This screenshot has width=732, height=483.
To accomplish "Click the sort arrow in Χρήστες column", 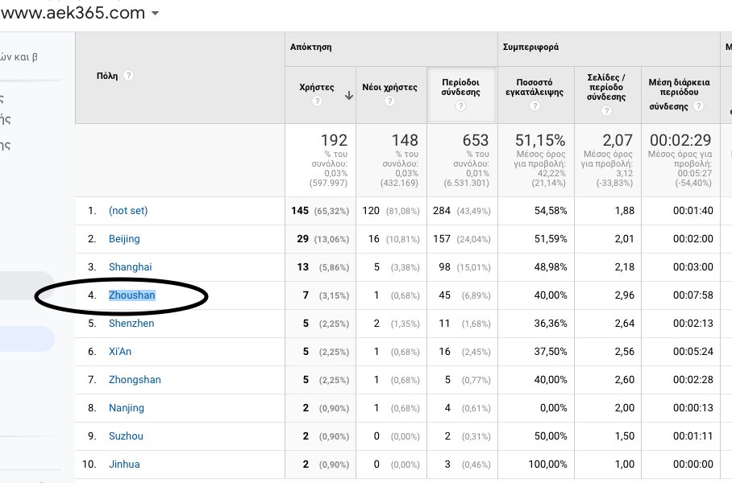I will (349, 95).
